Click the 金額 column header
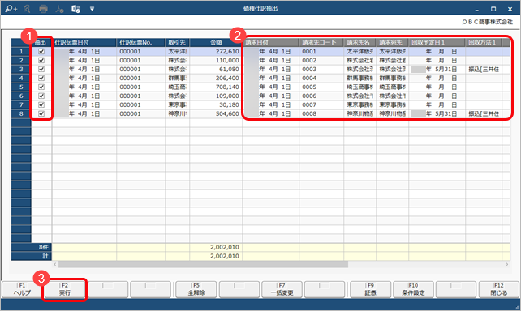Screen dimensions: 521x311 (x=216, y=42)
